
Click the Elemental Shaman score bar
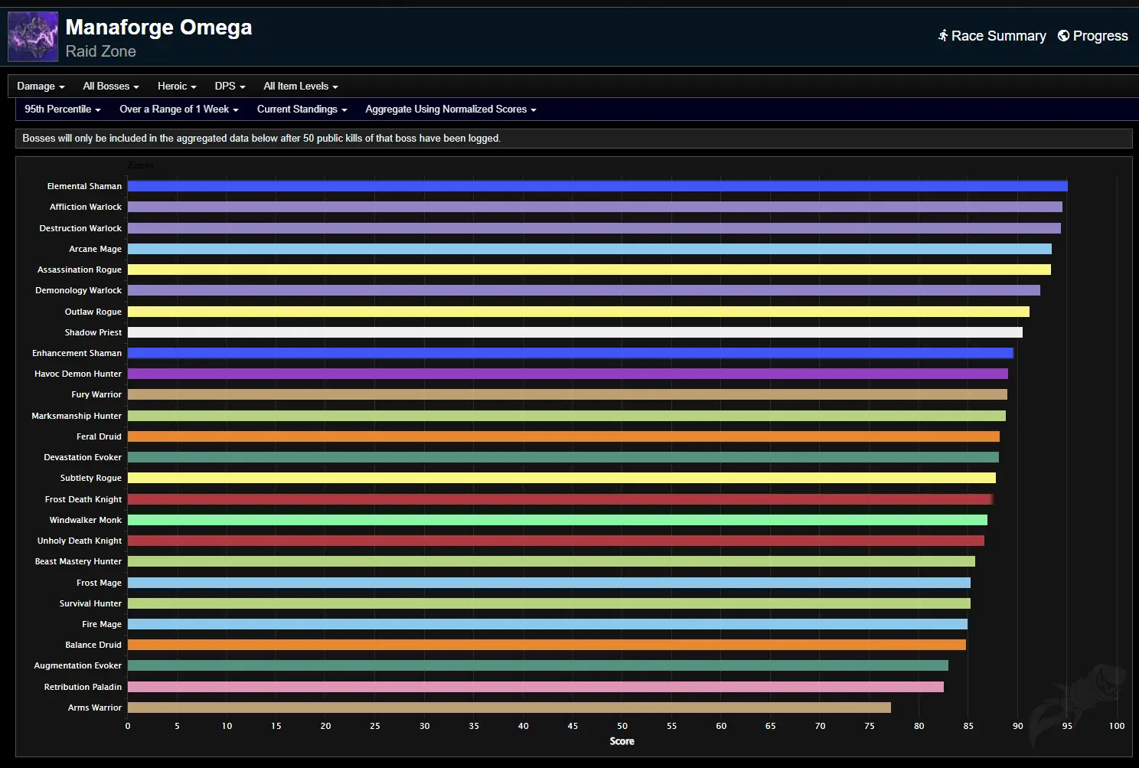(597, 186)
